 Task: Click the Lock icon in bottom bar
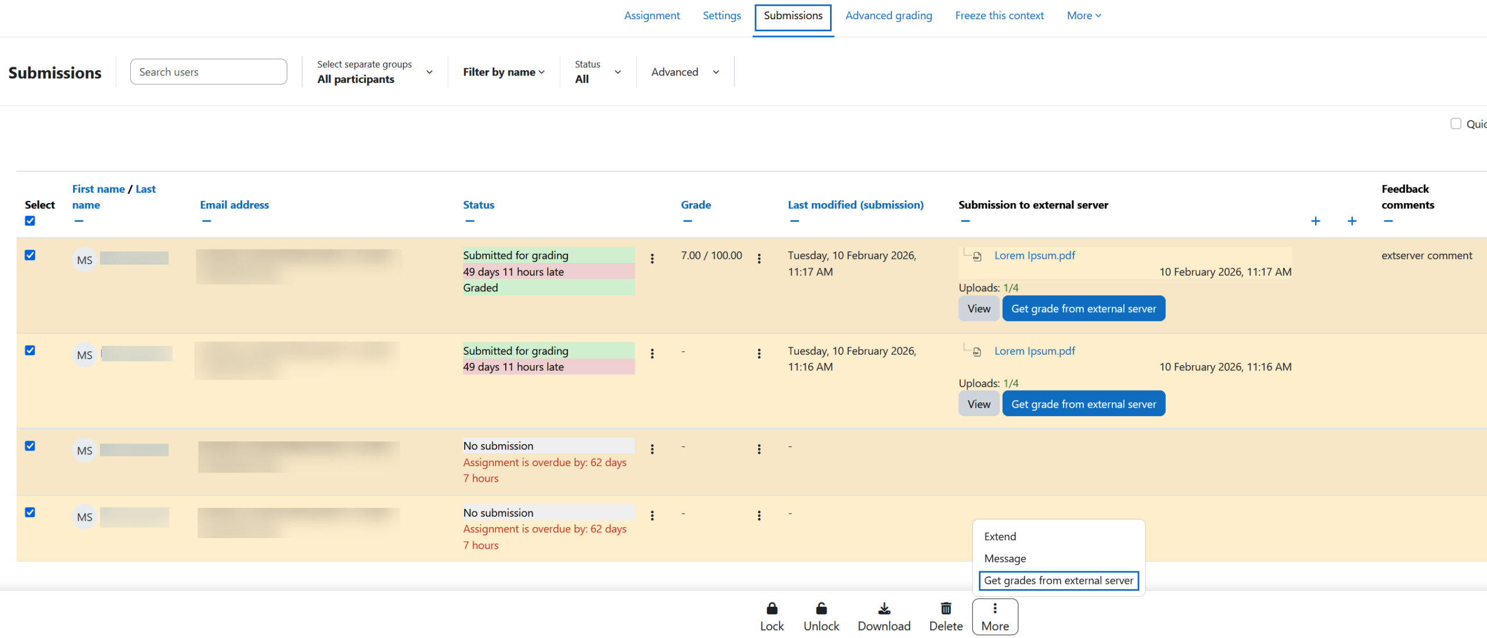click(x=771, y=608)
